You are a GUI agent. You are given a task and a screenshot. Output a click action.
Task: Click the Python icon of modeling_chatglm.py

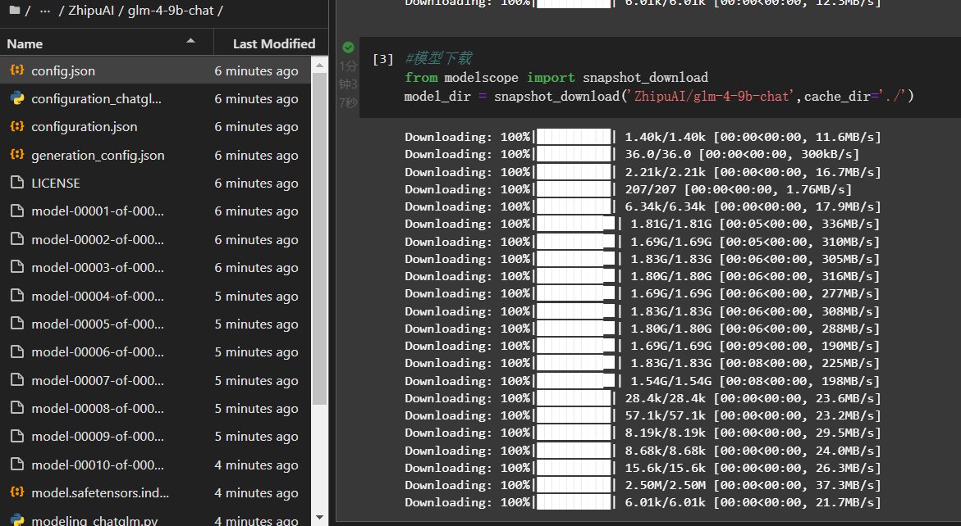17,520
